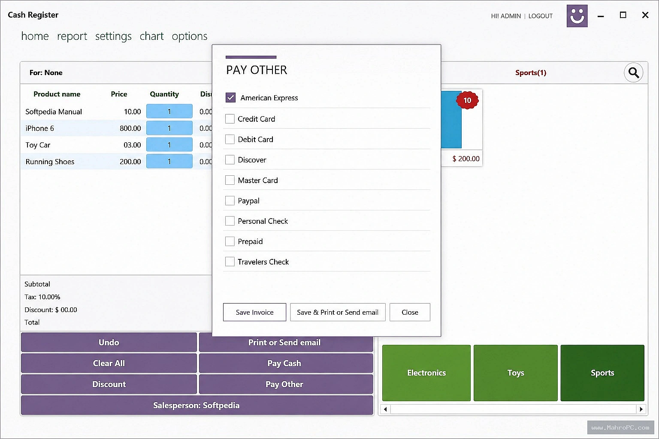The height and width of the screenshot is (439, 659).
Task: Click the red quantity 10 badge
Action: click(x=467, y=100)
